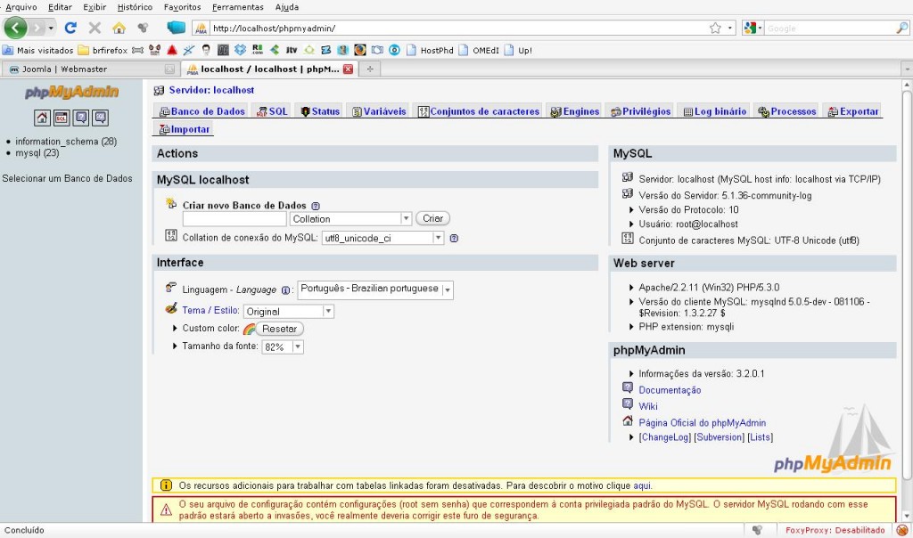Click the Google search engine icon
This screenshot has height=538, width=913.
click(x=749, y=28)
